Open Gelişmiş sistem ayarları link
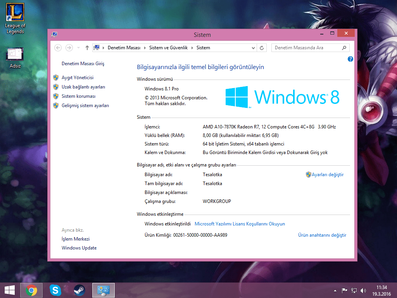This screenshot has height=298, width=397. 85,106
